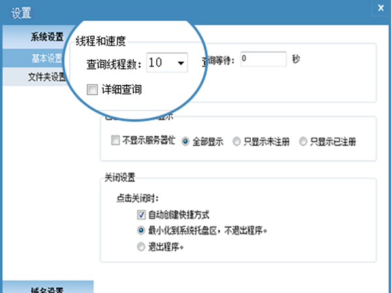The image size is (392, 293).
Task: Check the 不显示服务器忙 checkbox
Action: 115,140
